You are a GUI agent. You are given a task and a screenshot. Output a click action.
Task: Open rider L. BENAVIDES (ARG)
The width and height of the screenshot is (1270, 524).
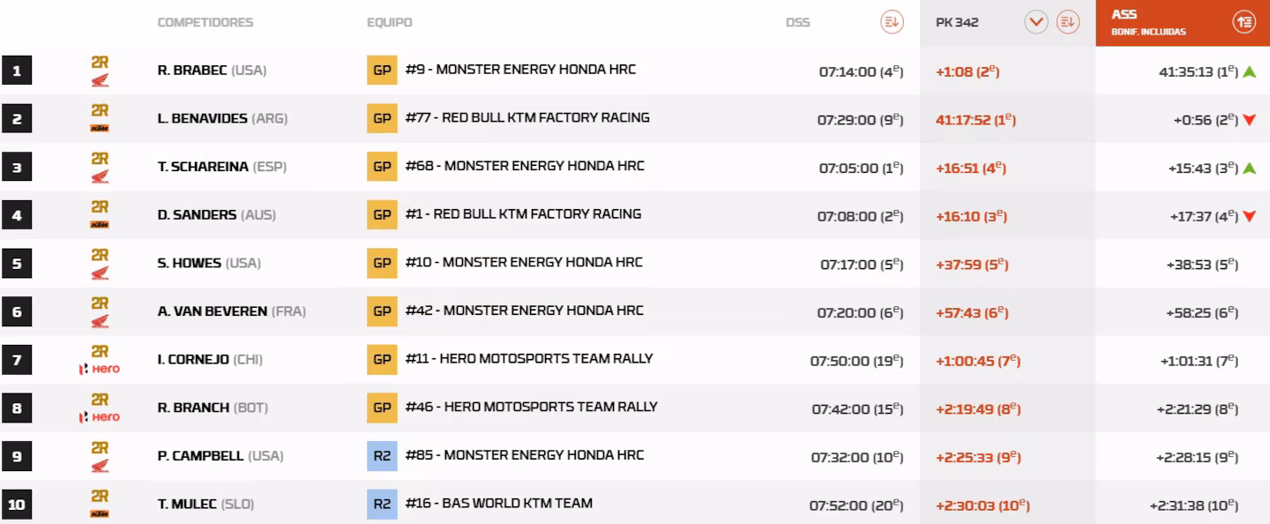point(222,119)
